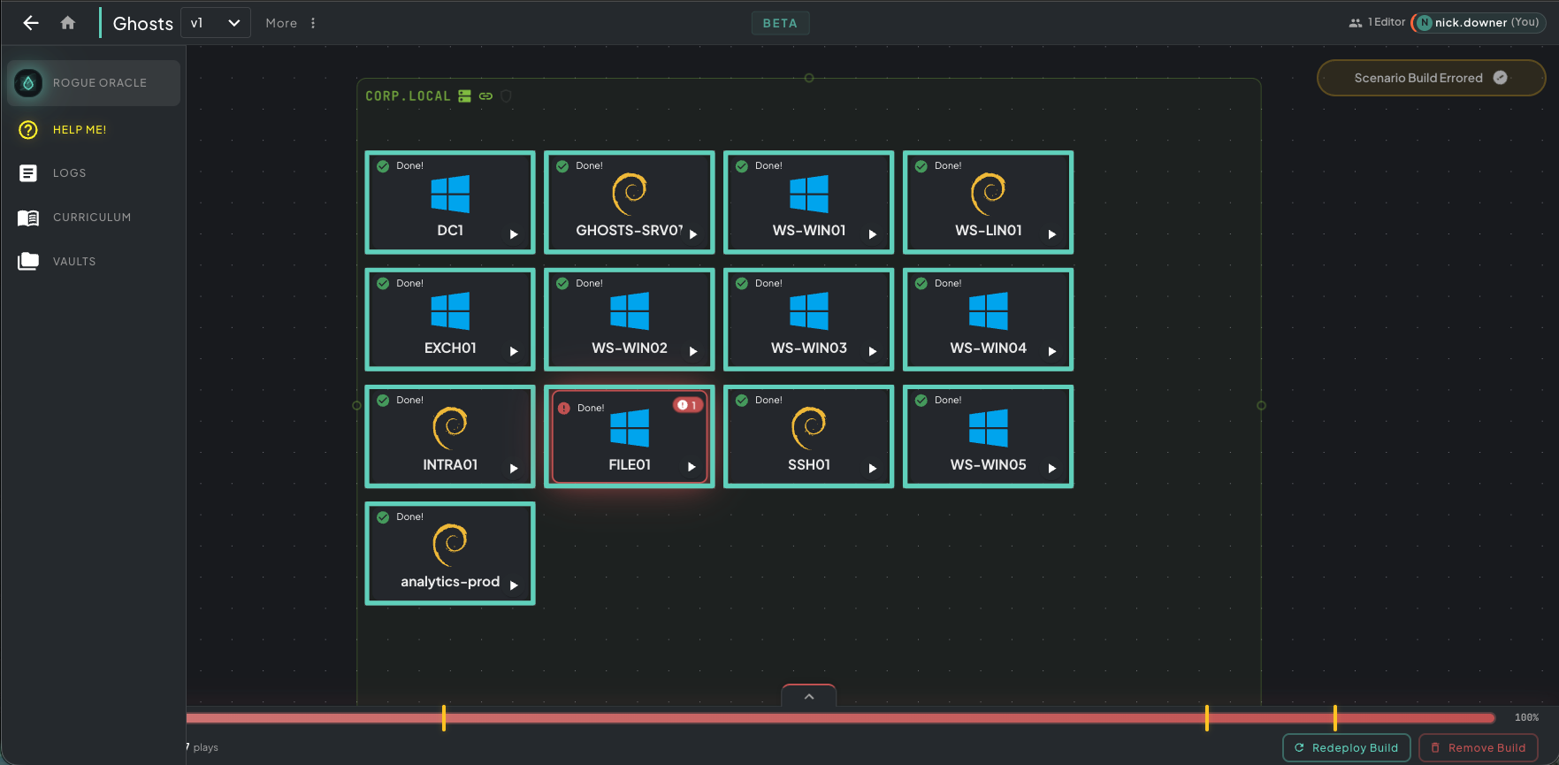
Task: Select the CORP.LOCAL network label
Action: coord(408,96)
